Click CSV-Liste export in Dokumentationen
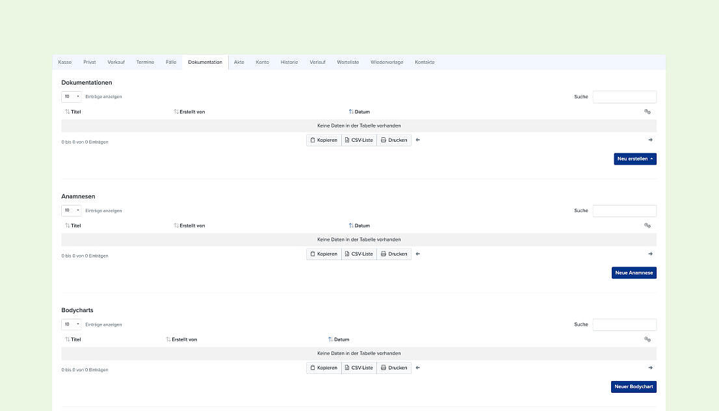This screenshot has width=719, height=411. coord(359,140)
